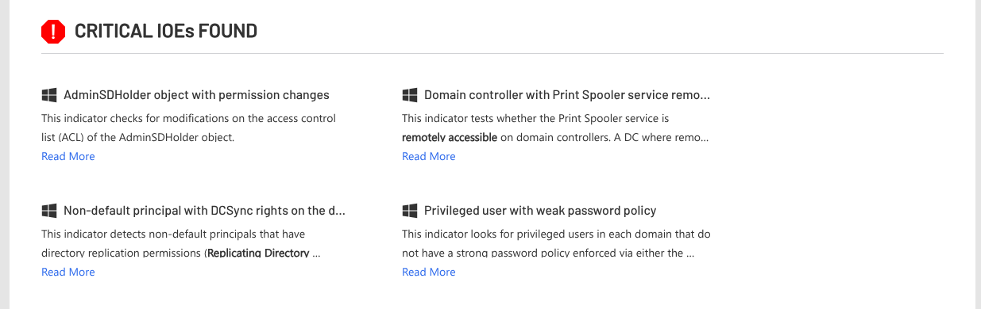Screen dimensions: 981x309
Task: Select the AdminSDHolder object with permission changes title
Action: point(196,95)
